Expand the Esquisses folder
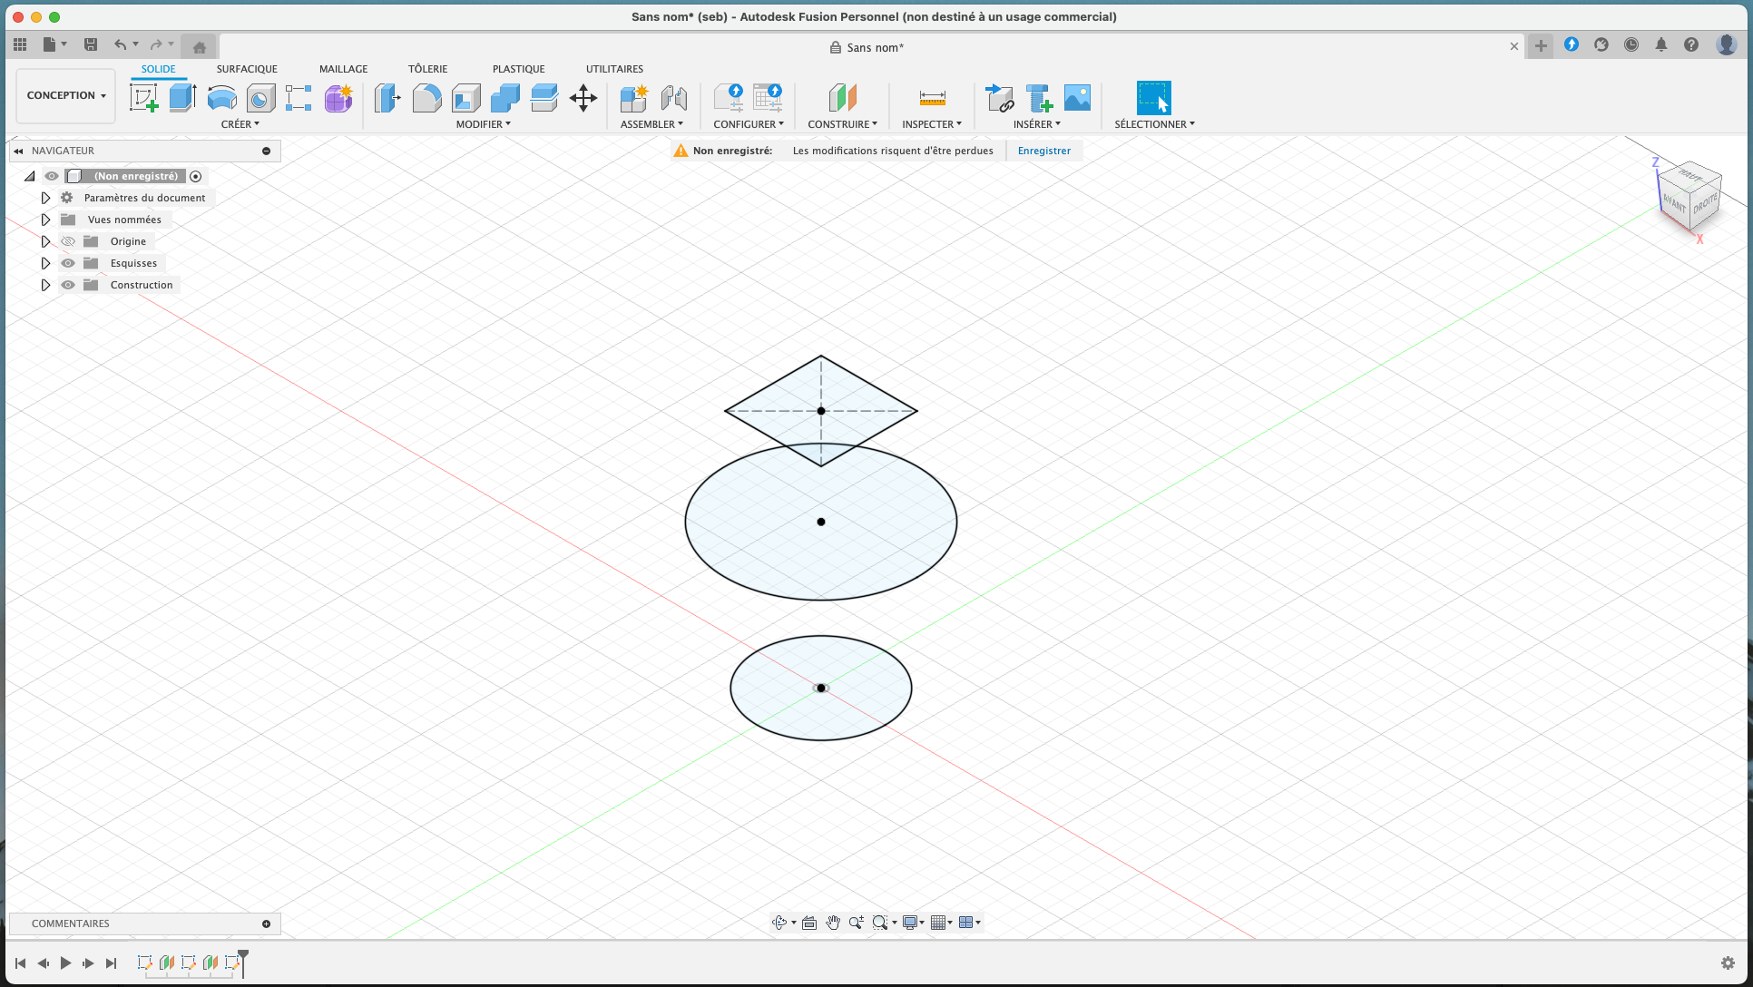 45,263
